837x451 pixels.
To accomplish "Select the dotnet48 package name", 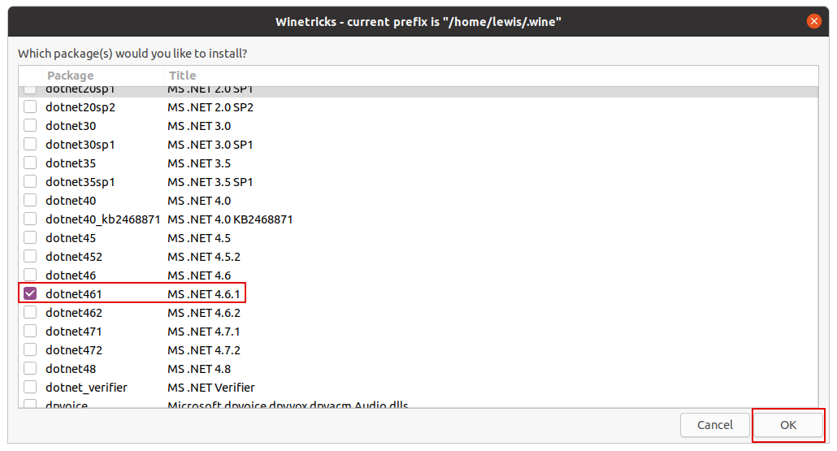I will tap(71, 369).
